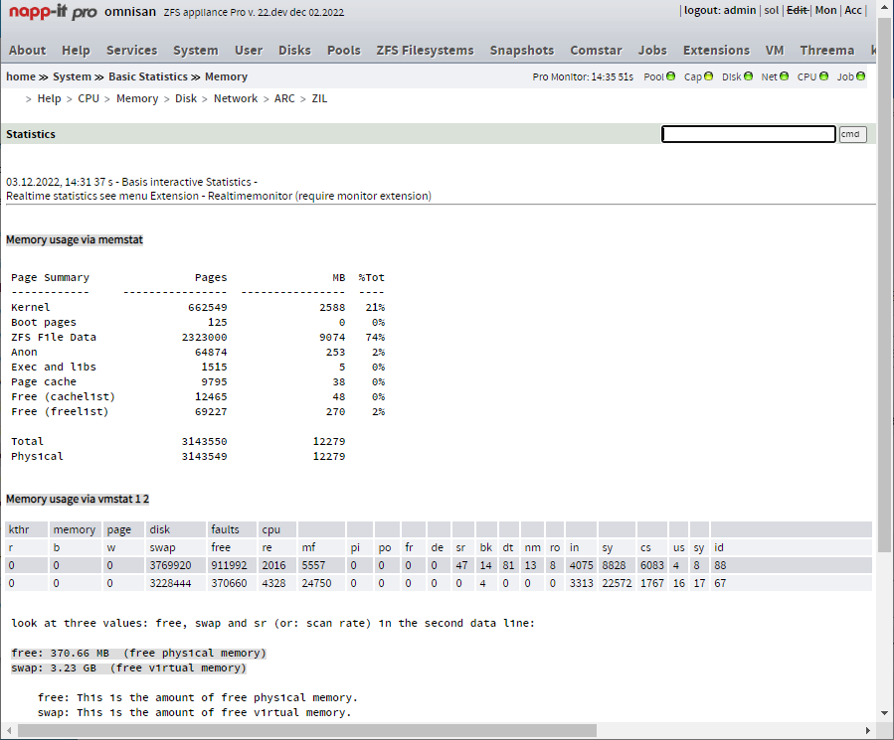Open the System menu
The image size is (894, 740).
click(196, 50)
